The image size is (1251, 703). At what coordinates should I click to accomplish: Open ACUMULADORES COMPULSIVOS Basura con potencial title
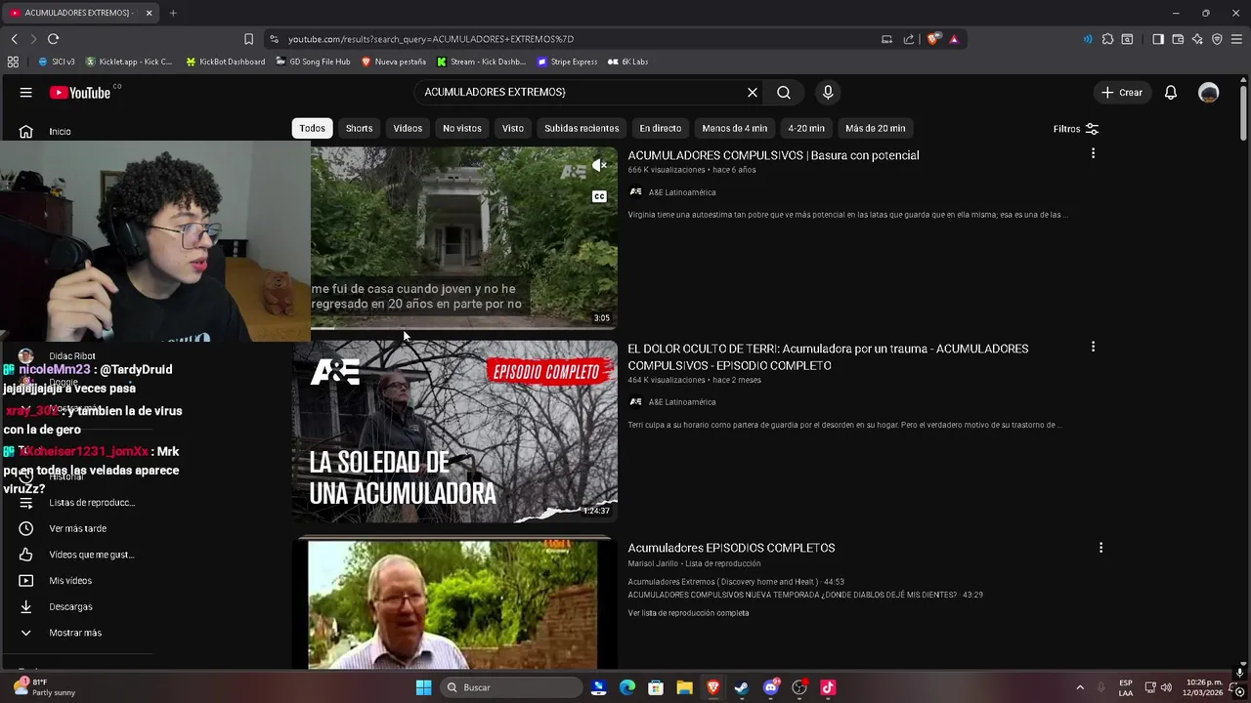[x=773, y=155]
